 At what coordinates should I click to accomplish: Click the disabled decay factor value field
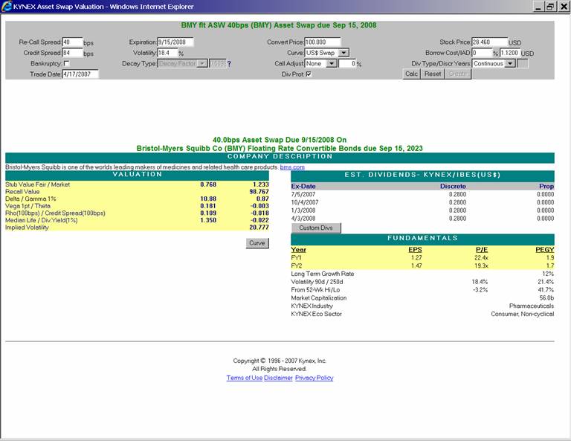pyautogui.click(x=217, y=63)
